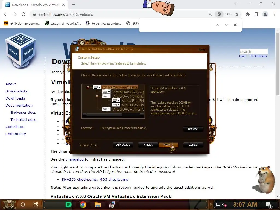The height and width of the screenshot is (210, 280).
Task: Open the Community sidebar link
Action: click(16, 134)
